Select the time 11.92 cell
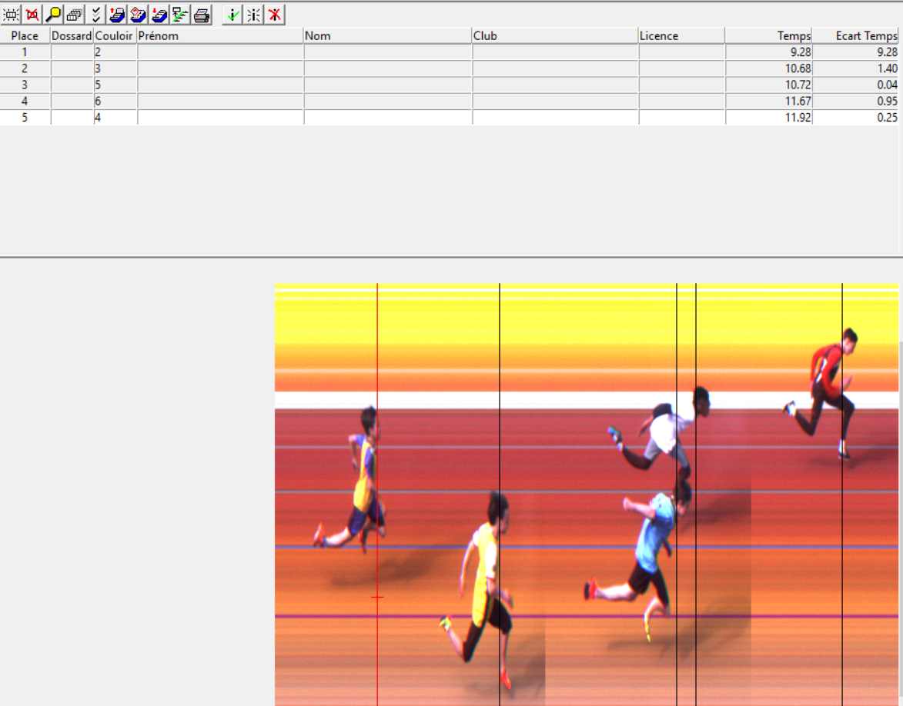This screenshot has height=706, width=903. pos(769,118)
